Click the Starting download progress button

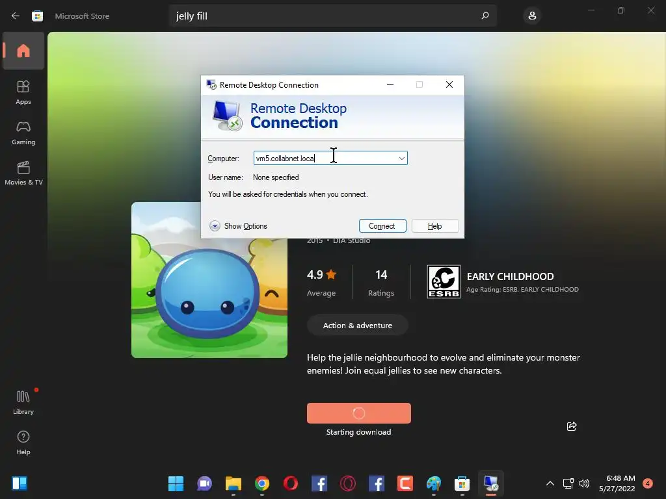tap(359, 413)
